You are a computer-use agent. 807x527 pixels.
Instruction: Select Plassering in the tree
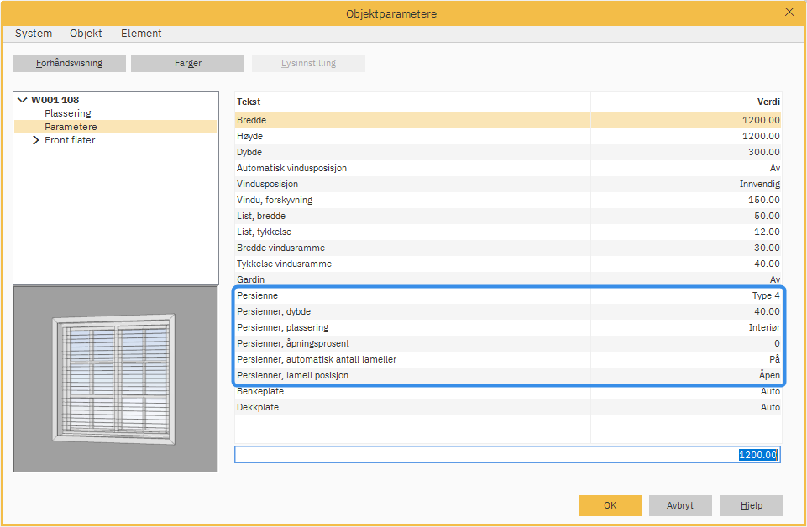[68, 113]
